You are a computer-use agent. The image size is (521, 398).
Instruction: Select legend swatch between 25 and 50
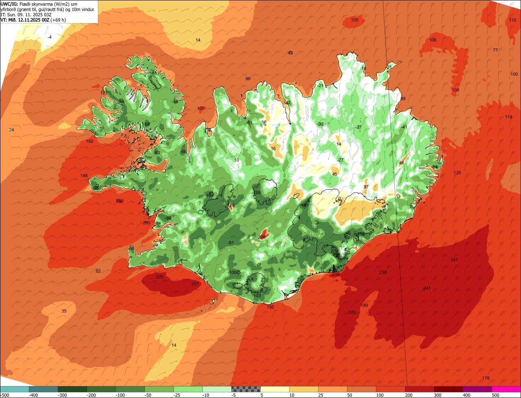click(x=333, y=389)
